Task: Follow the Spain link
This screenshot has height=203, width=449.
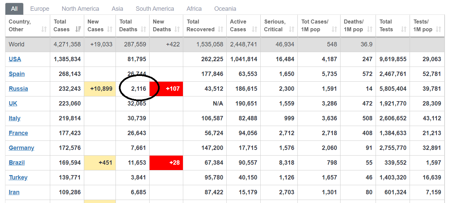Action: (x=17, y=74)
